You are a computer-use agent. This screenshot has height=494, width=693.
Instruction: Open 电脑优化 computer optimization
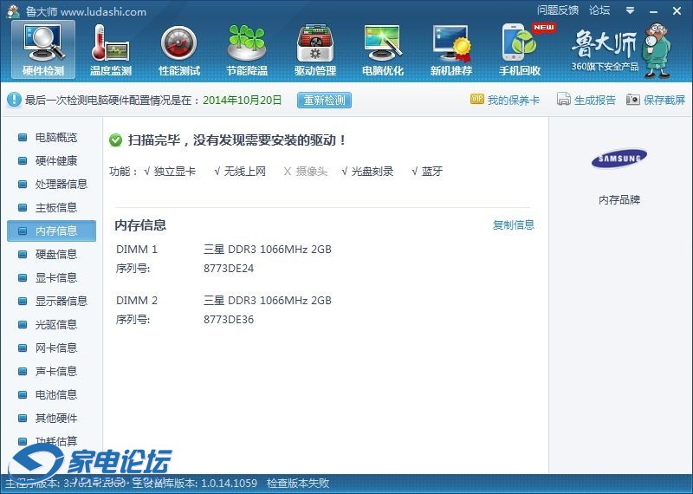click(x=383, y=50)
